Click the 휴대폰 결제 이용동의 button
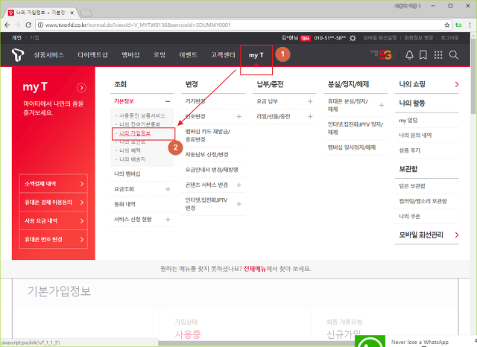 54,202
